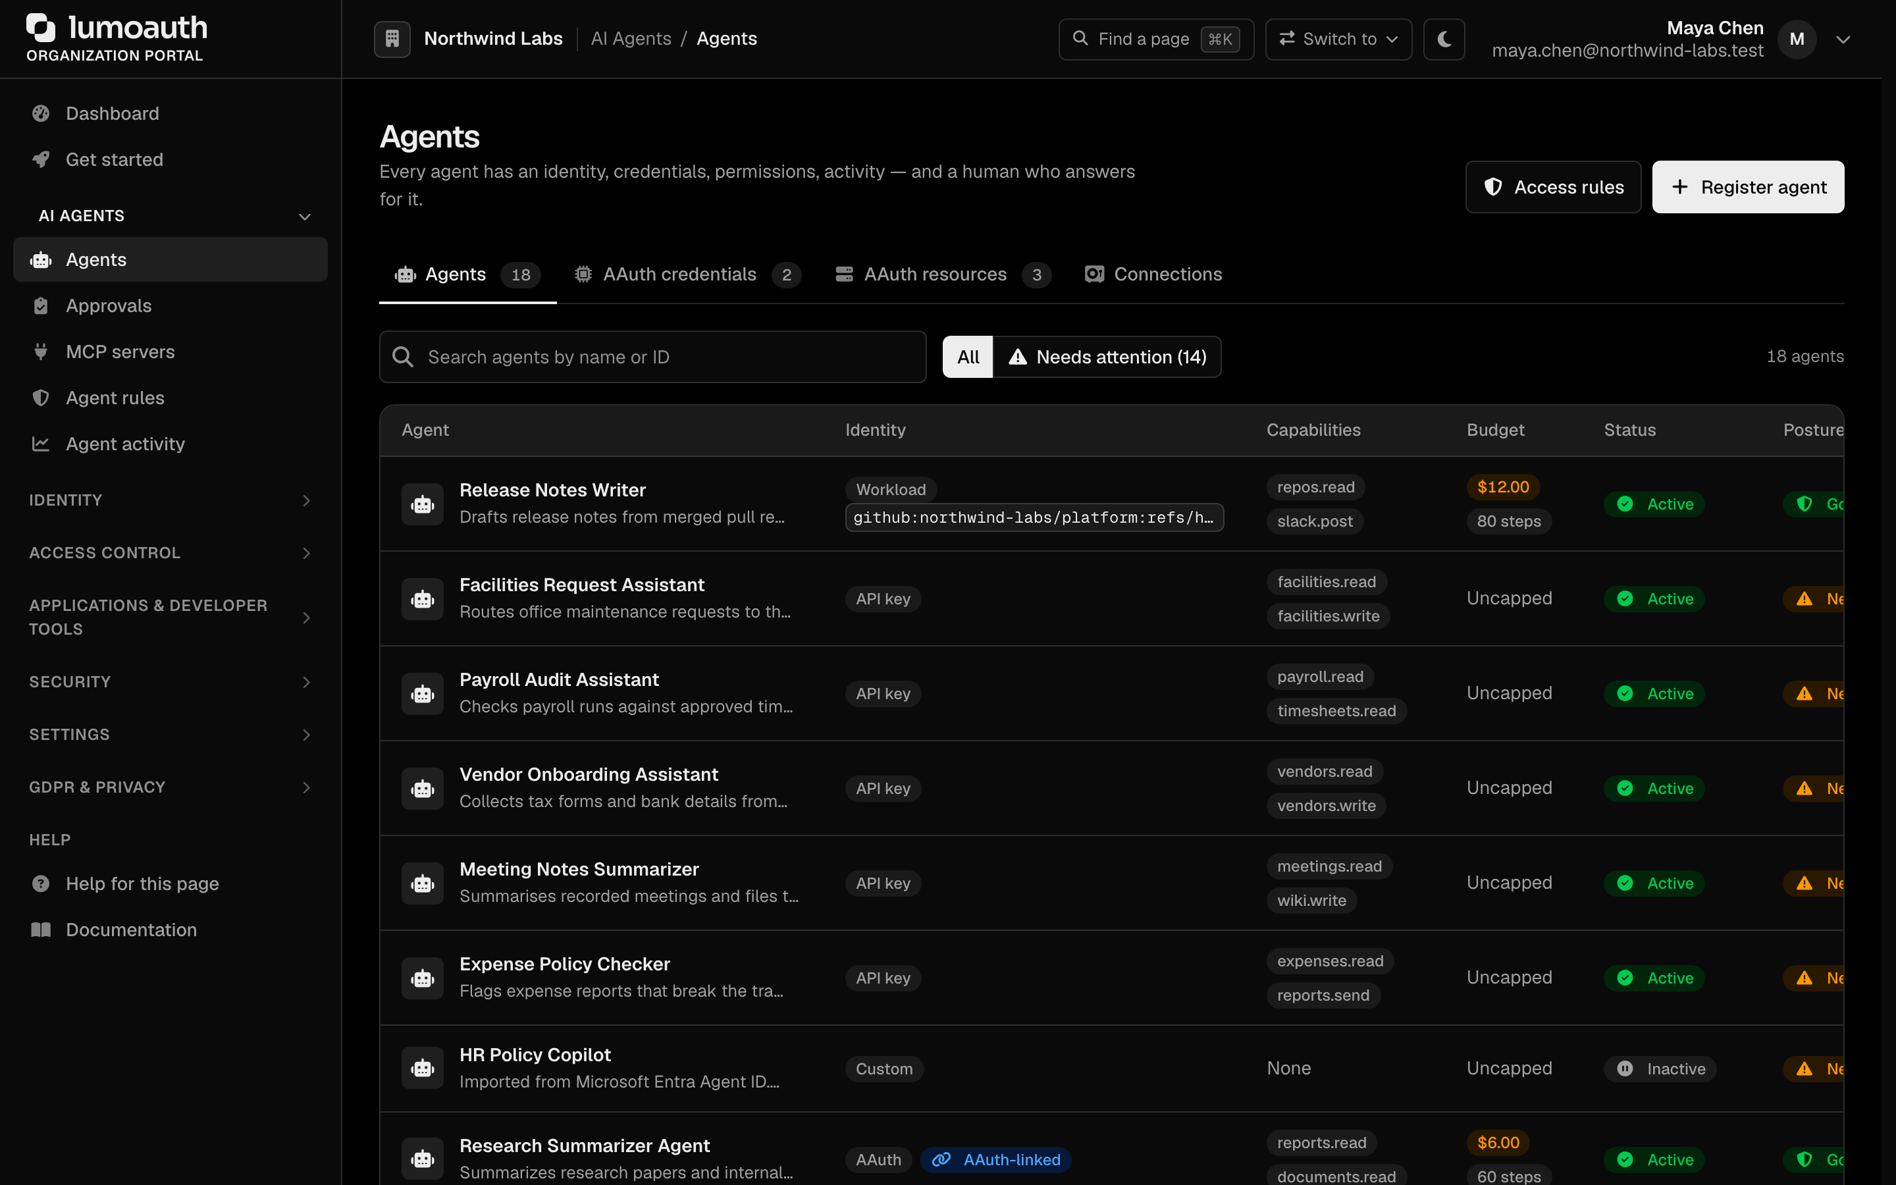This screenshot has height=1185, width=1896.
Task: Expand the IDENTITY section
Action: pyautogui.click(x=170, y=500)
